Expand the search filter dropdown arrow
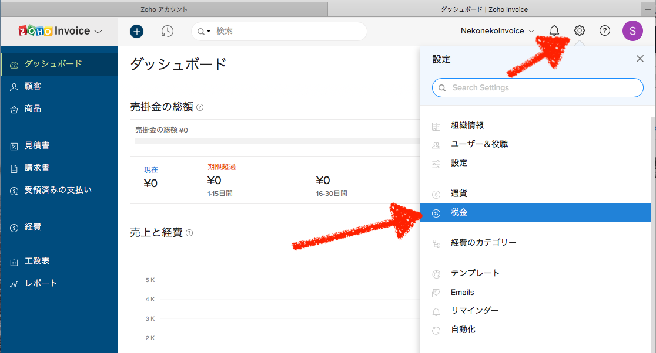Viewport: 656px width, 353px height. click(x=205, y=32)
